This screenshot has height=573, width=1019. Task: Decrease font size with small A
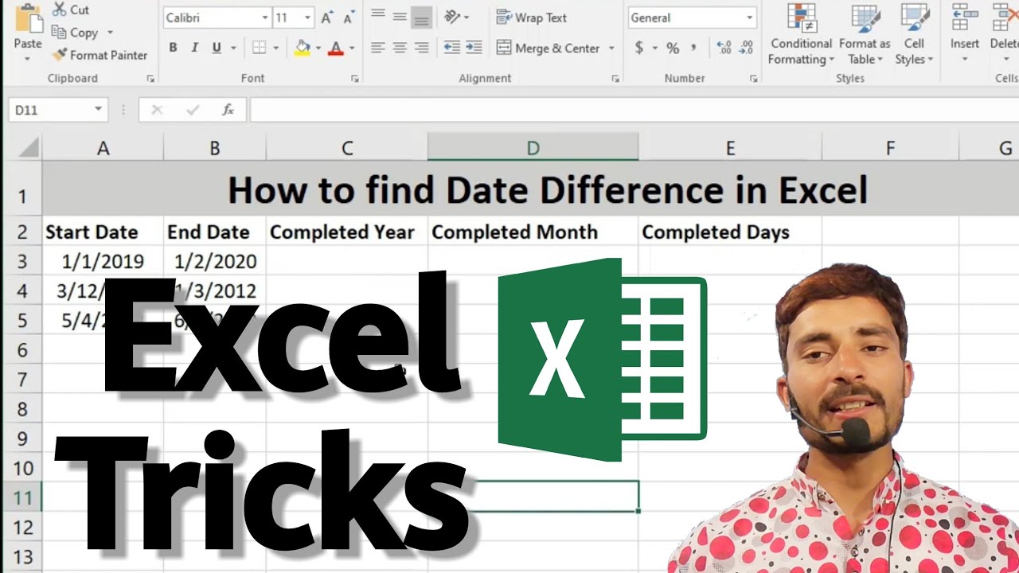[348, 18]
